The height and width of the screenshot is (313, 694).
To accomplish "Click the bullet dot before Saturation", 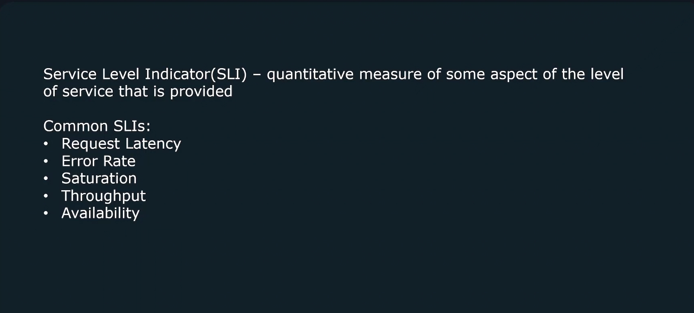I will (x=46, y=178).
